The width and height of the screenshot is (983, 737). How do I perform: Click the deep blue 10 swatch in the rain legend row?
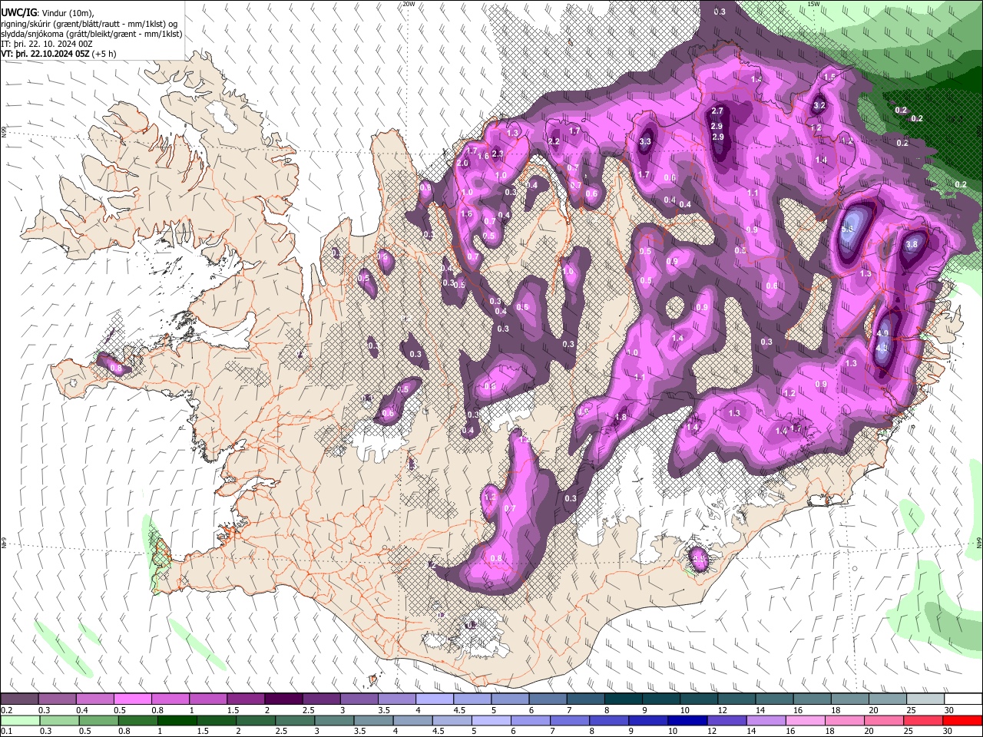click(x=688, y=720)
